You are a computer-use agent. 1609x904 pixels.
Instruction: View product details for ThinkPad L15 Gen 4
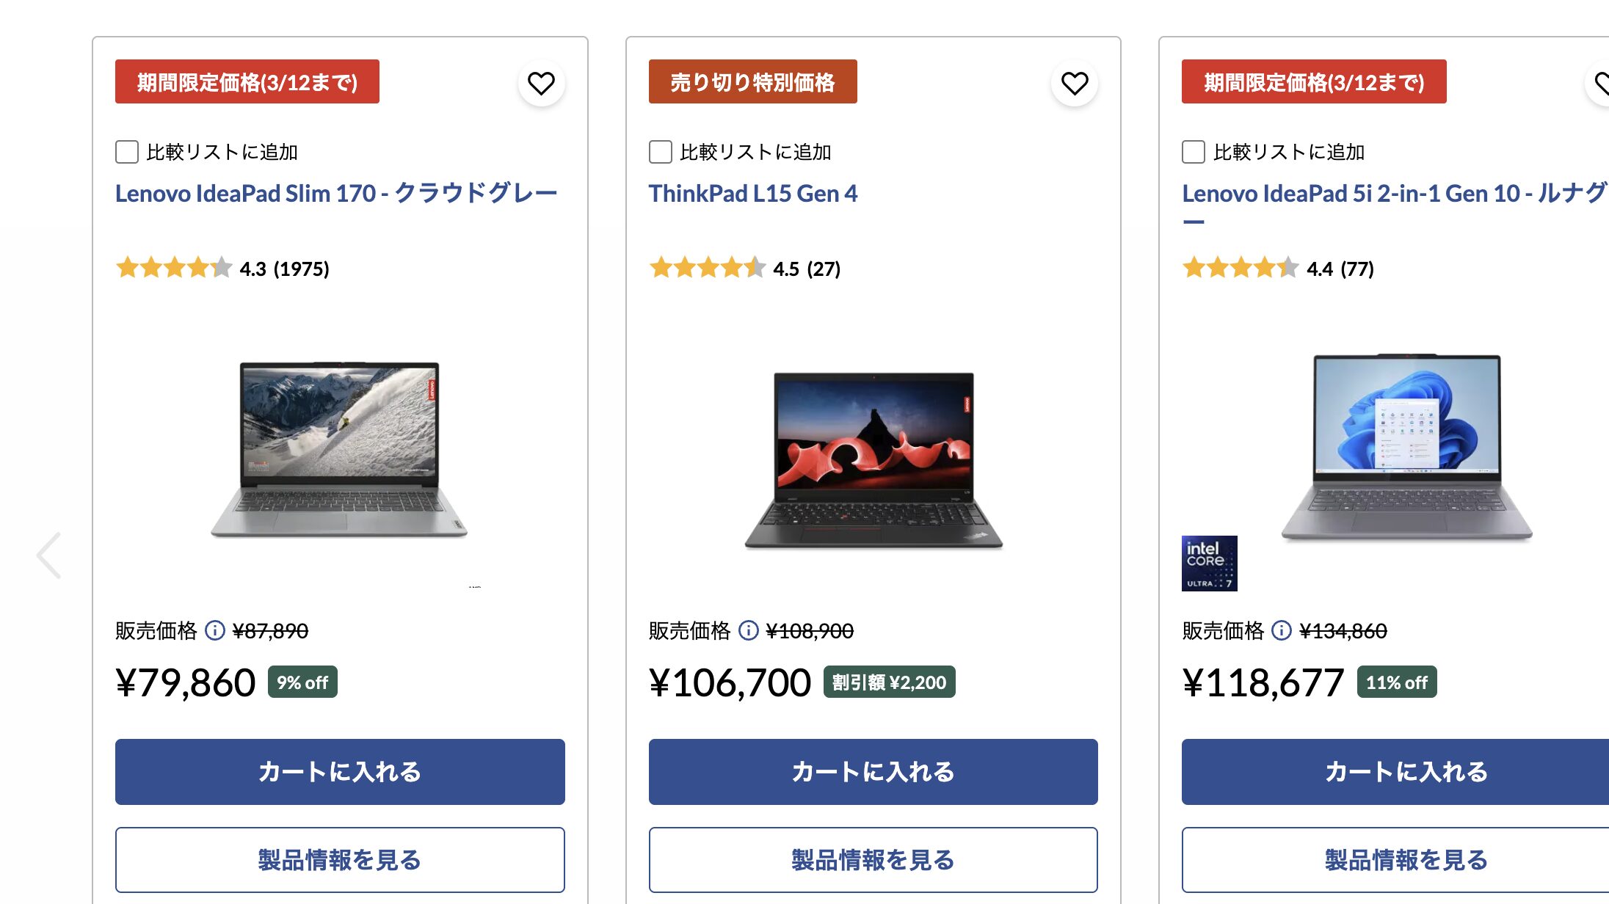tap(873, 860)
